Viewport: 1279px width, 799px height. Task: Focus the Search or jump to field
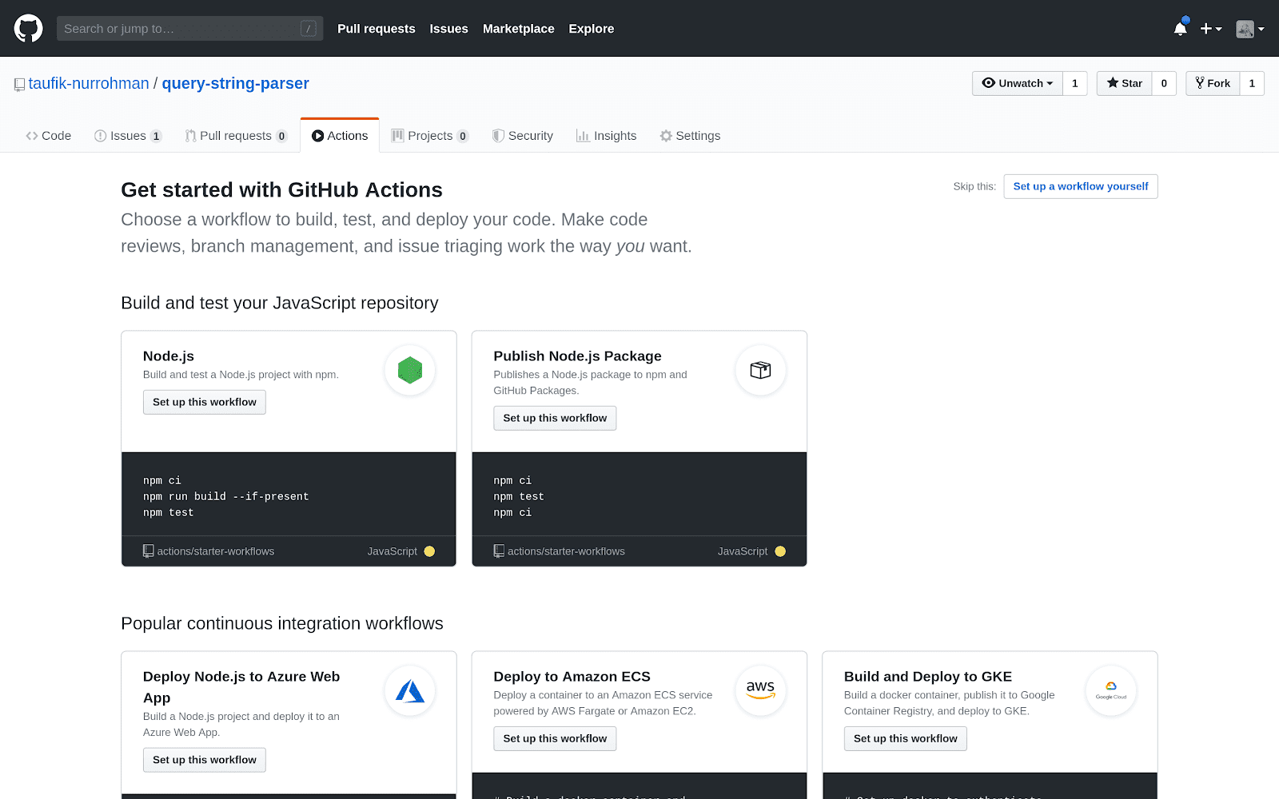(189, 29)
